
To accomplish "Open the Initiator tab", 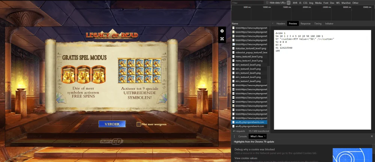I will 329,24.
